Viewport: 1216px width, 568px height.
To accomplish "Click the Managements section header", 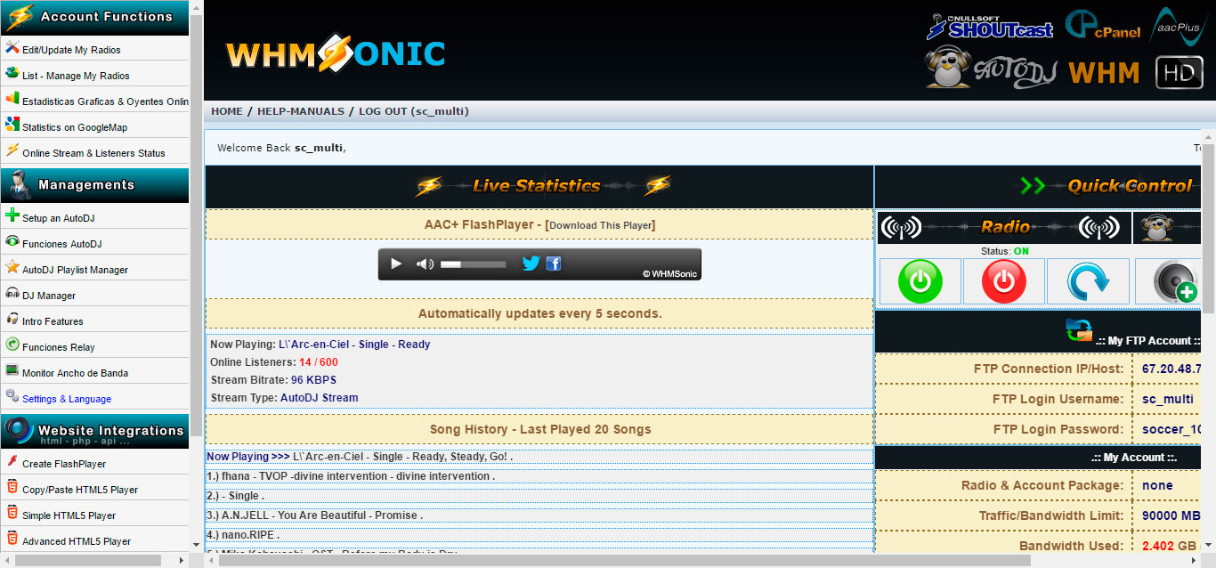I will [x=94, y=185].
